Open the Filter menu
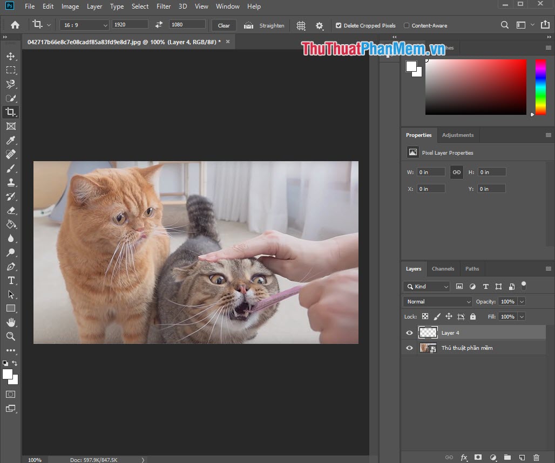This screenshot has height=463, width=555. pyautogui.click(x=164, y=6)
